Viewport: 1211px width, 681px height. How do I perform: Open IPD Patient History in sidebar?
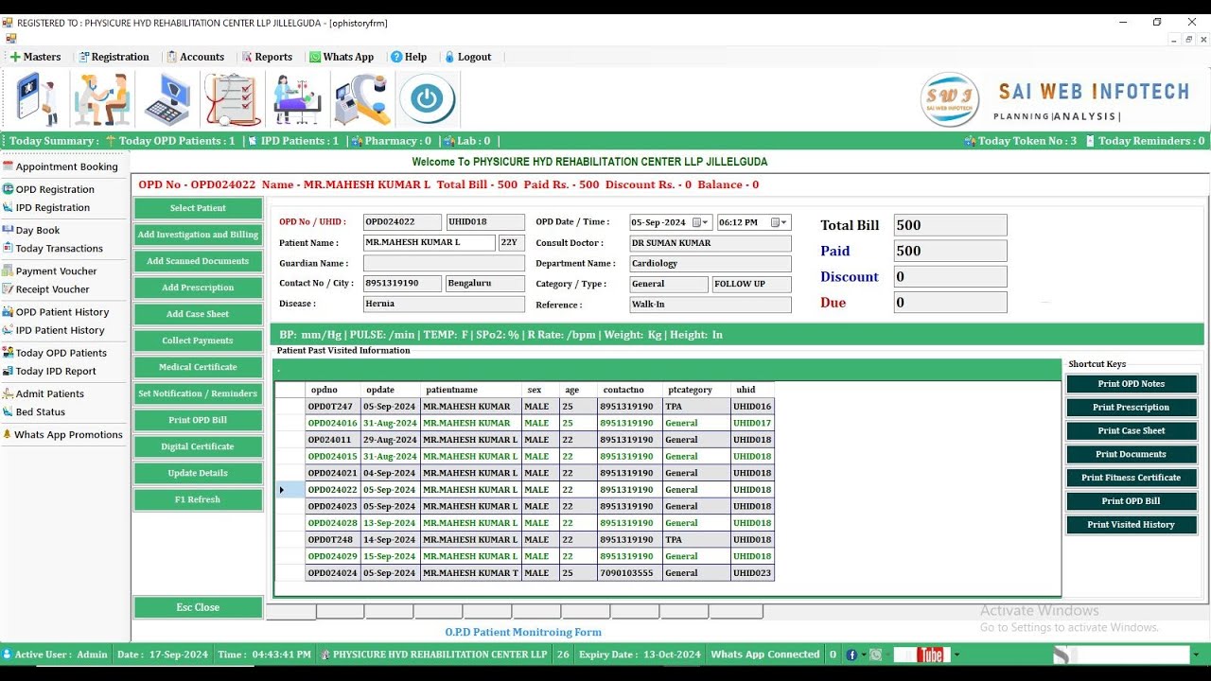coord(53,330)
